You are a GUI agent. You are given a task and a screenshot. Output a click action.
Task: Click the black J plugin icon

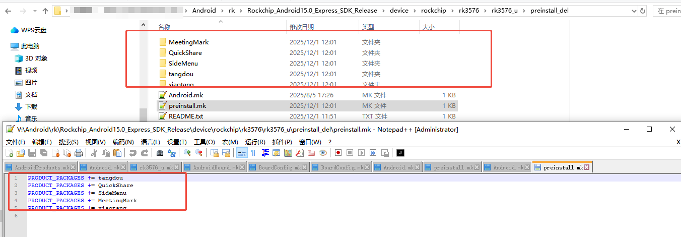(x=399, y=153)
